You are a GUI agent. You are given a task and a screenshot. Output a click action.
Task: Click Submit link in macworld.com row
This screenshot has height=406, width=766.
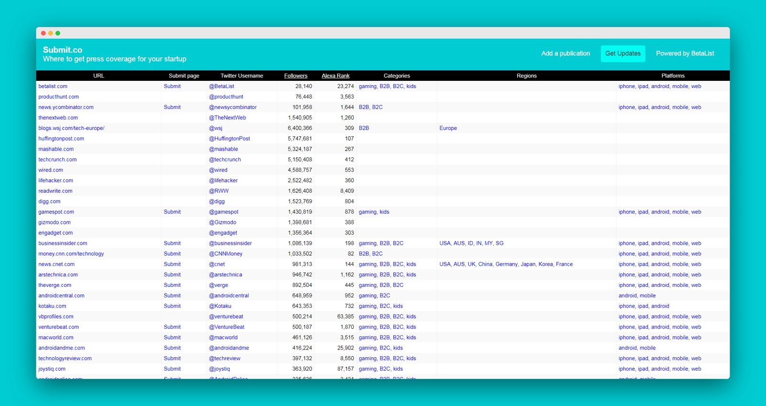pyautogui.click(x=172, y=338)
